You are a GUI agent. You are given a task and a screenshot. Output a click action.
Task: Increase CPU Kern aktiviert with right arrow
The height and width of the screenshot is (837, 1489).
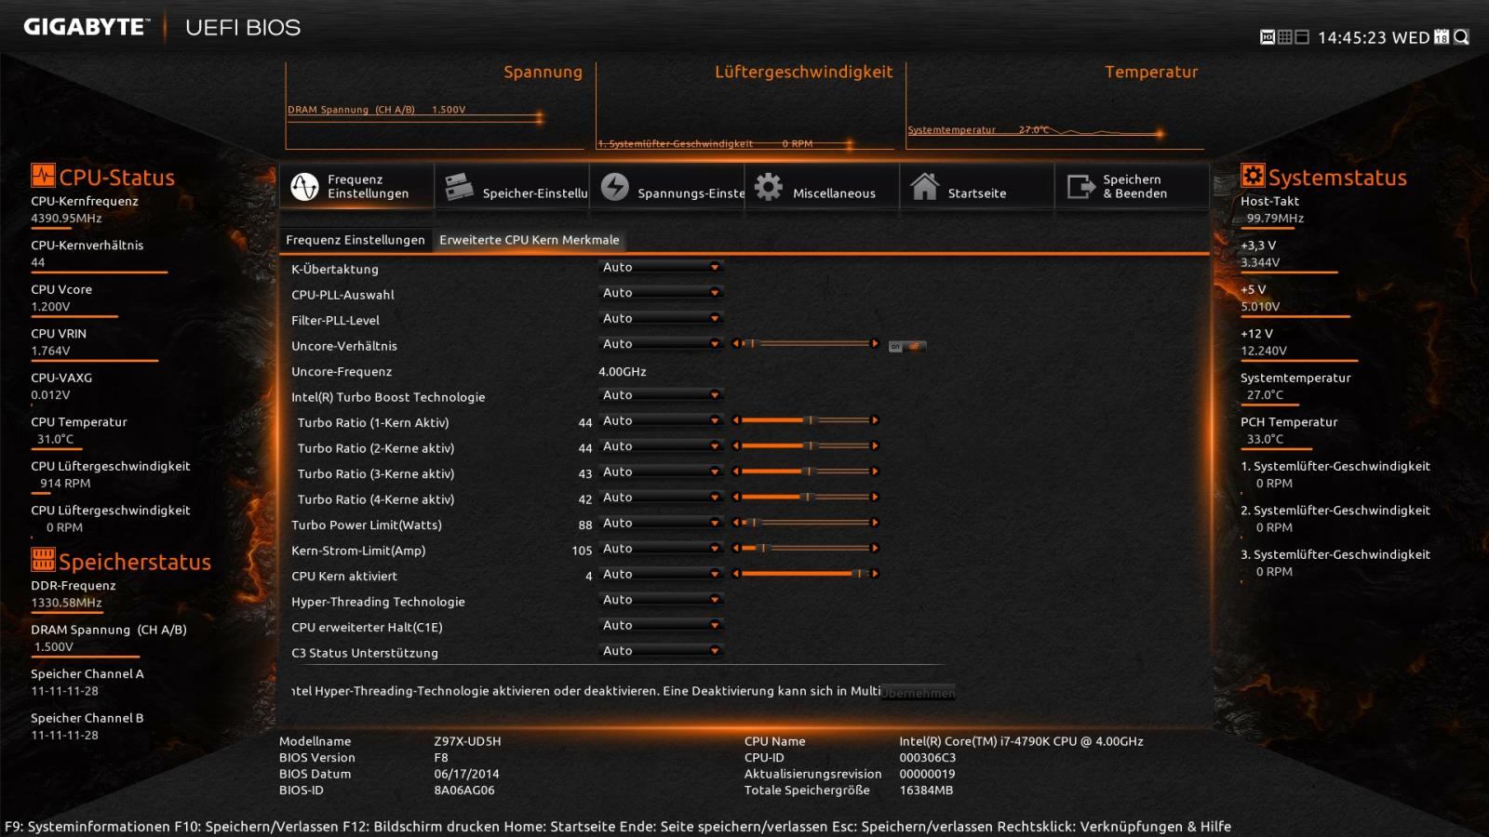pos(875,574)
